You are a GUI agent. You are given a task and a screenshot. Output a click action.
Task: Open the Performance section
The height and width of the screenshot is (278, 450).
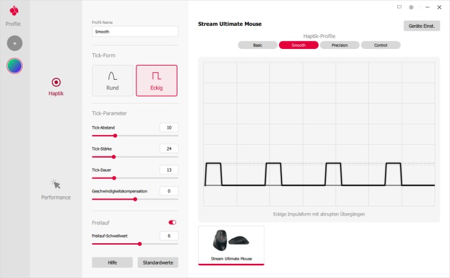point(56,189)
